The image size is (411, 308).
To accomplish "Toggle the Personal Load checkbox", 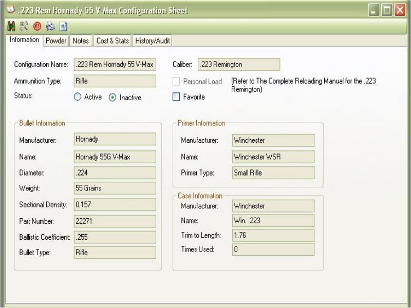I will tap(176, 82).
